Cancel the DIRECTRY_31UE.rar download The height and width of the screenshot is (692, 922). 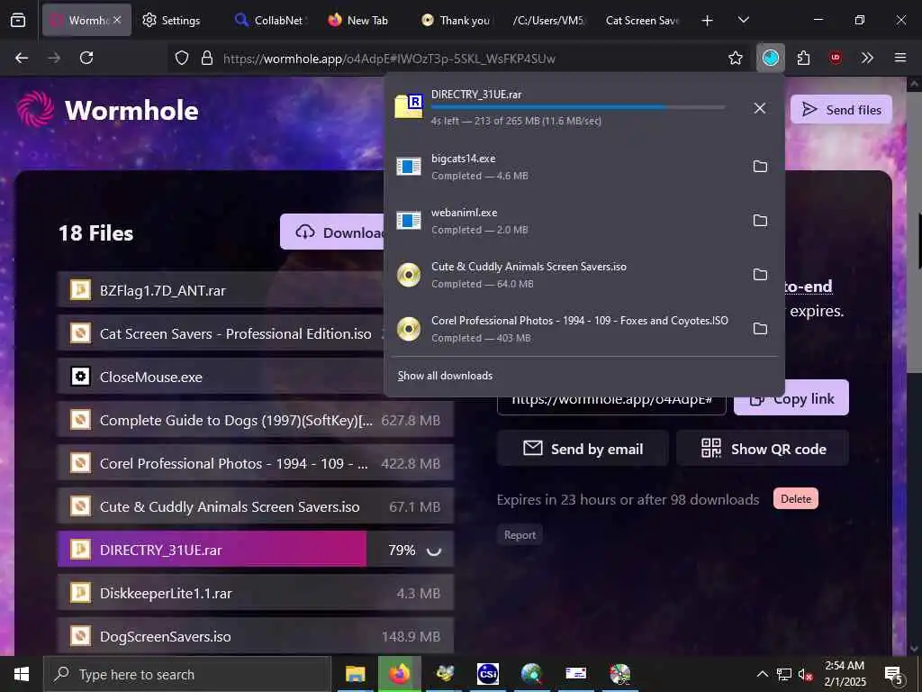click(760, 108)
